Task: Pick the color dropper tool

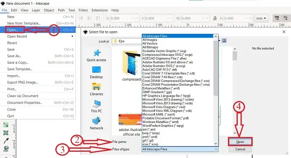Action: pyautogui.click(x=6, y=141)
